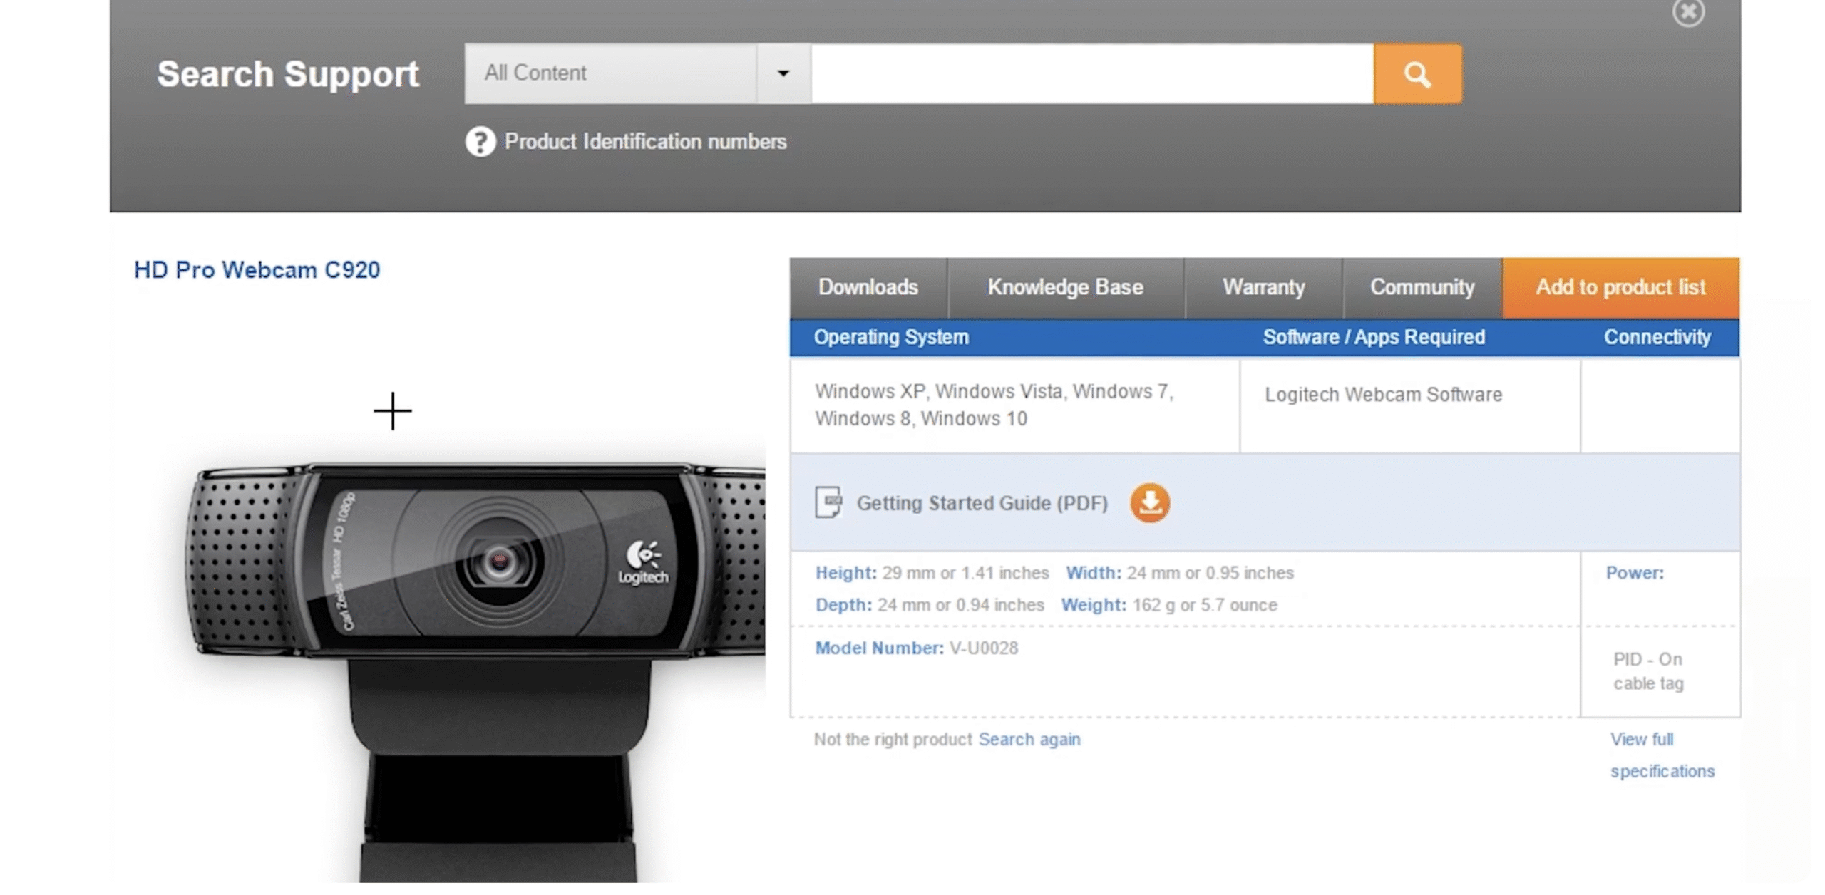
Task: Switch to the Knowledge Base tab
Action: (1065, 287)
